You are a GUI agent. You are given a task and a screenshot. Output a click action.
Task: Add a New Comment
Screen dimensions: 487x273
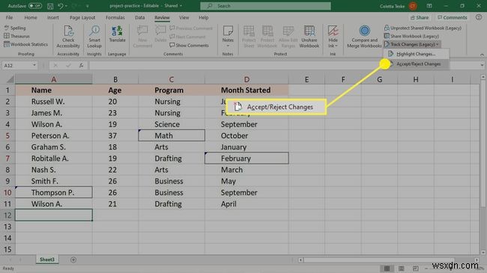click(x=142, y=37)
